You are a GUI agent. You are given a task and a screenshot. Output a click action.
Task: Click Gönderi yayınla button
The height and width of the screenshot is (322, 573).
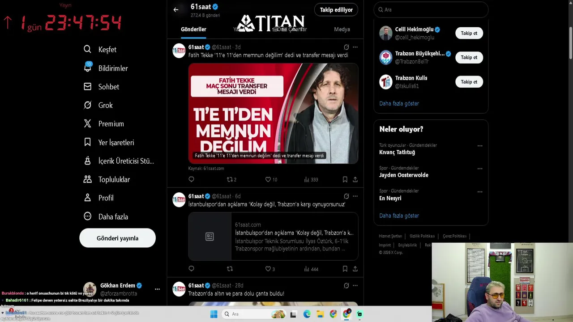pos(117,238)
